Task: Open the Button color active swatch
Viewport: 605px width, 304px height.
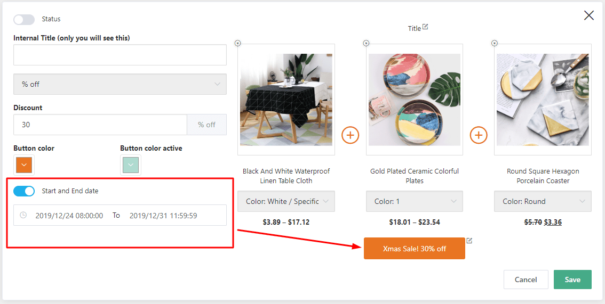Action: click(x=131, y=165)
